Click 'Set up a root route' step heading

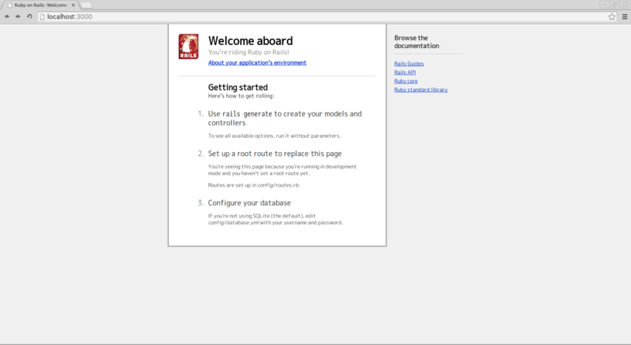point(274,154)
